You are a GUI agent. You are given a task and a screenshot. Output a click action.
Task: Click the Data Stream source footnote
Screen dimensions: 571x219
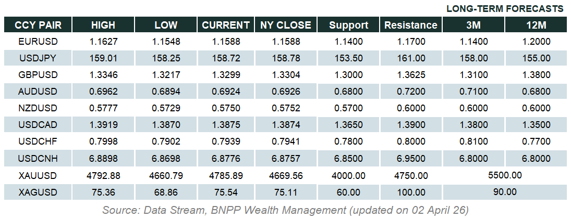click(286, 210)
